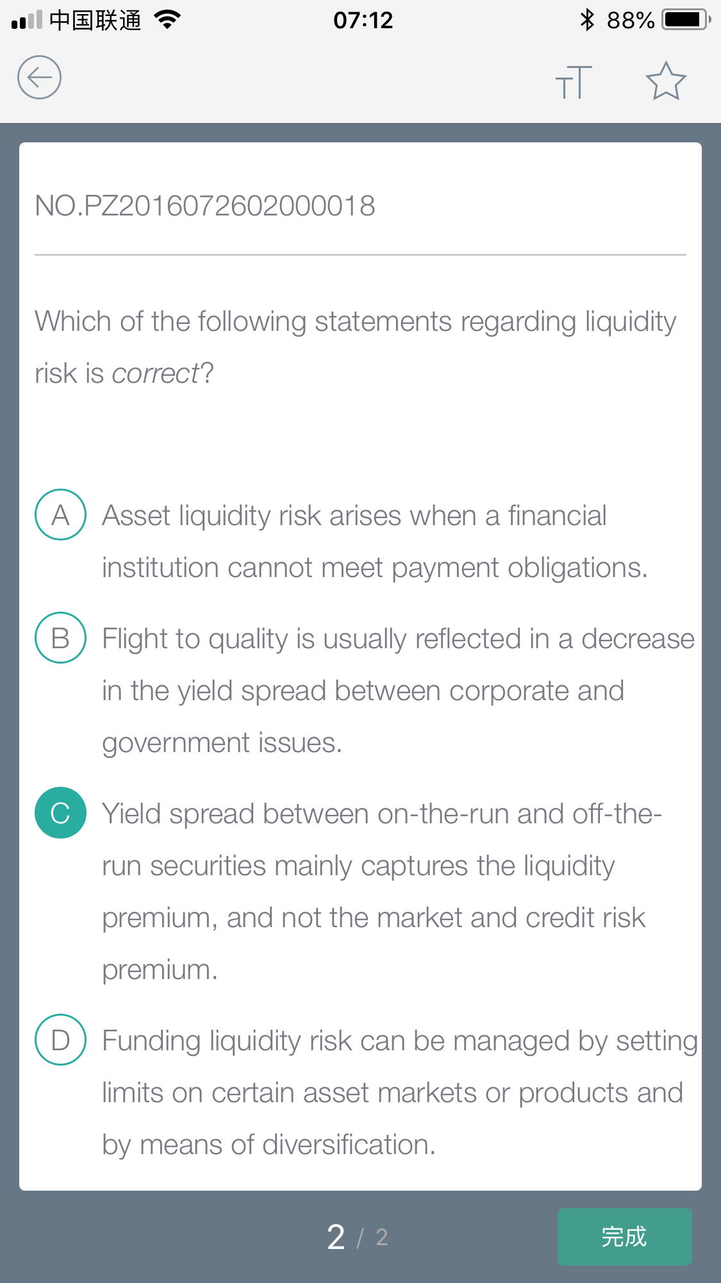Tap the question number NO.PZ2016072602000018

coord(205,206)
